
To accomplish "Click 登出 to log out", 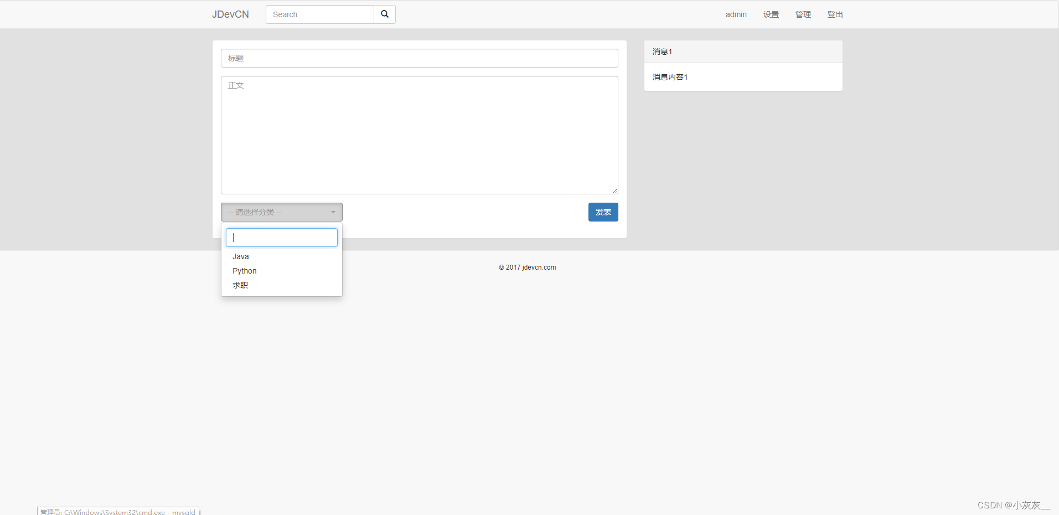I will 835,14.
